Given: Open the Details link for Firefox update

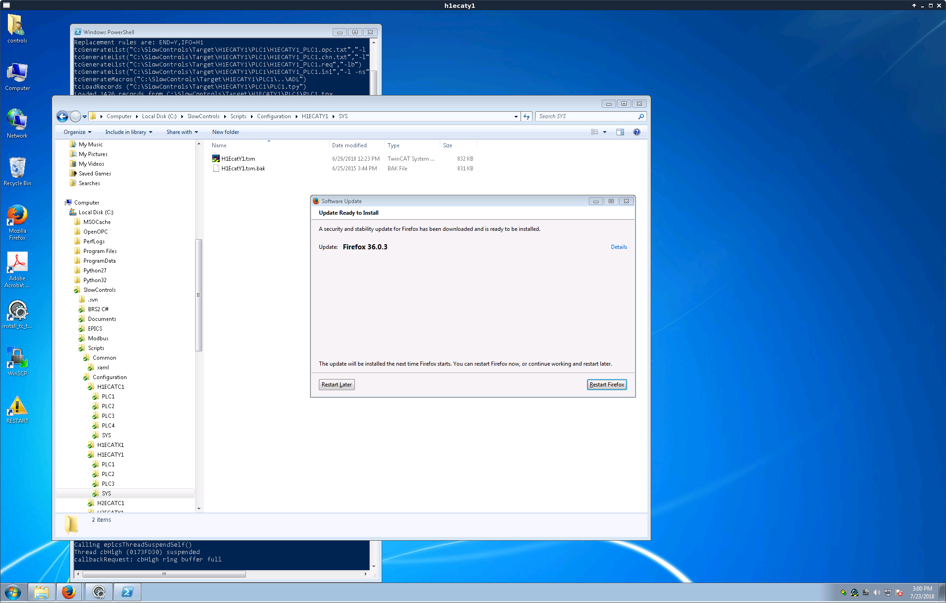Looking at the screenshot, I should click(619, 247).
